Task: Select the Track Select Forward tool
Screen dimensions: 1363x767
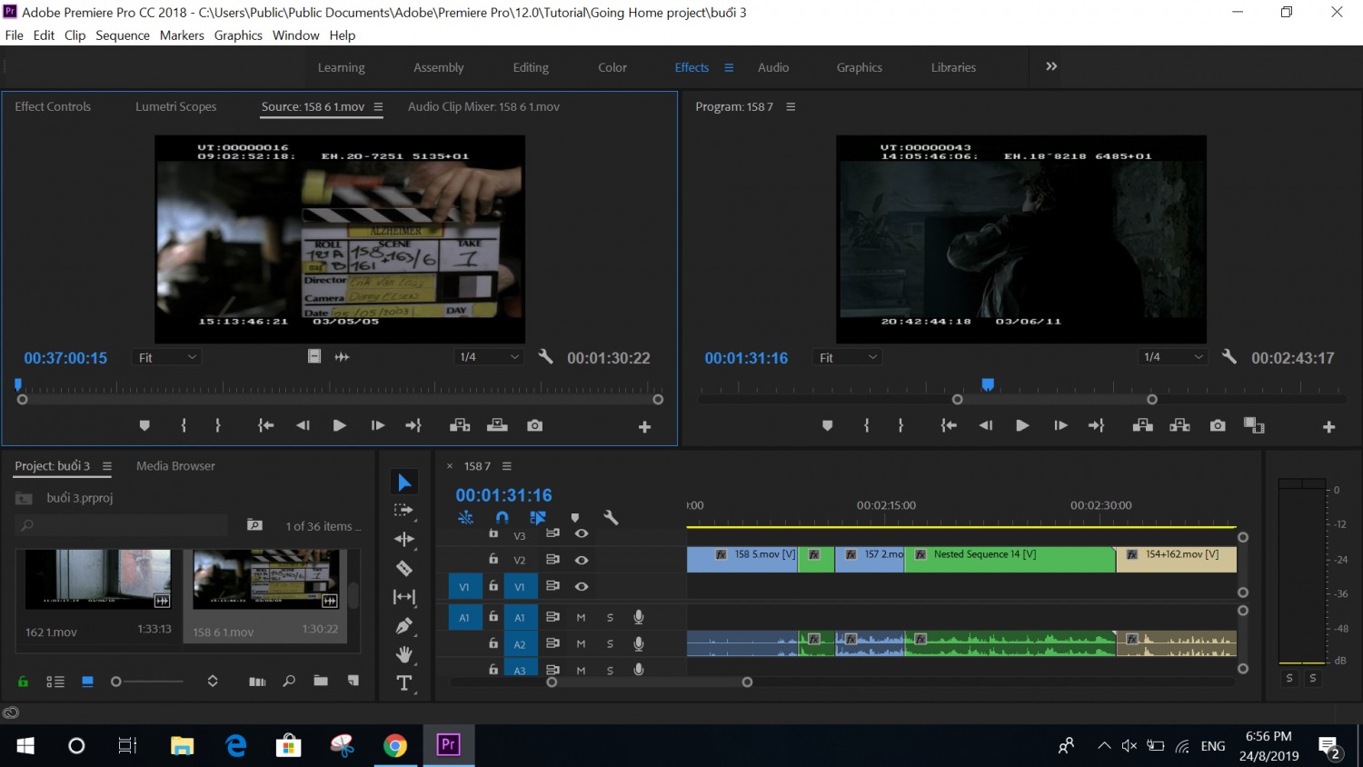Action: click(x=404, y=511)
